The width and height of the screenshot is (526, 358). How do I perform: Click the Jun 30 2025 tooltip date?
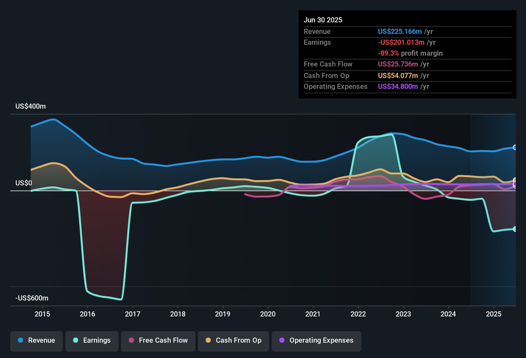pyautogui.click(x=323, y=20)
